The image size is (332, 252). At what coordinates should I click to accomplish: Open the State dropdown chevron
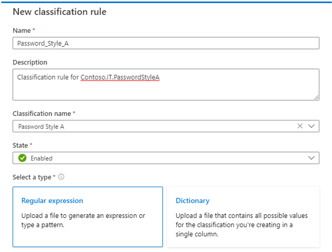coord(311,158)
